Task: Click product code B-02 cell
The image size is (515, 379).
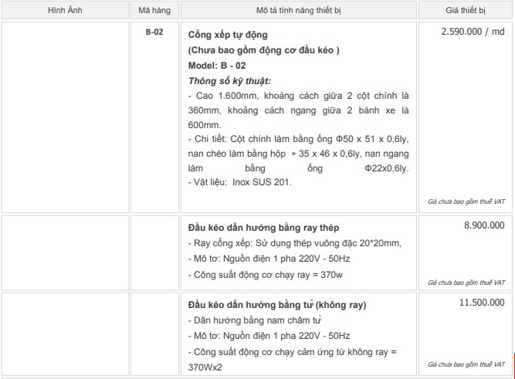Action: pyautogui.click(x=154, y=32)
